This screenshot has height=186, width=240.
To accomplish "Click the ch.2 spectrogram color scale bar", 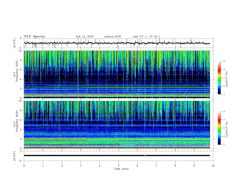I will (x=219, y=128).
